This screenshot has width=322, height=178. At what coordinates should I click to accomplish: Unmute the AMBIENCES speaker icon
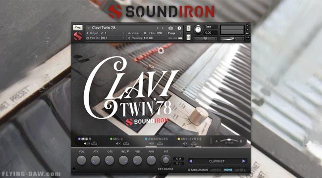(152, 143)
